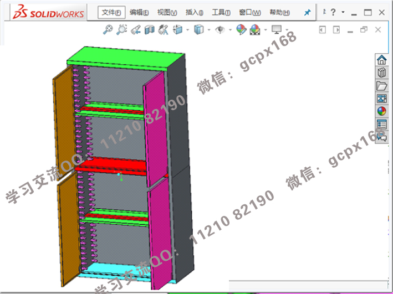This screenshot has width=393, height=294.
Task: Open the 文件(F) menu
Action: pyautogui.click(x=111, y=12)
